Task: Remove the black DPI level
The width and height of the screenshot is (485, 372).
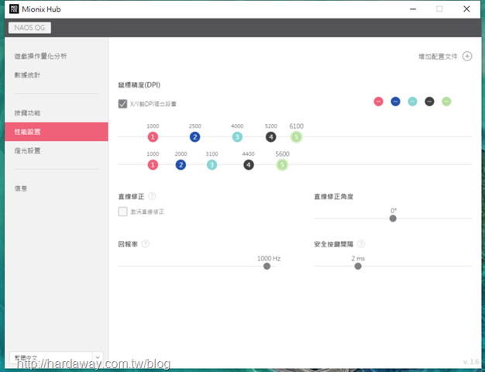Action: [429, 102]
